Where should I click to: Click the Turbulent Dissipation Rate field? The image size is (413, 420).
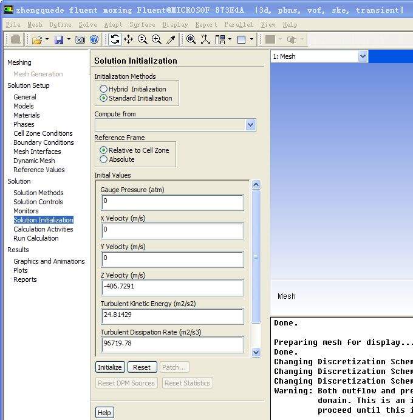click(x=172, y=345)
